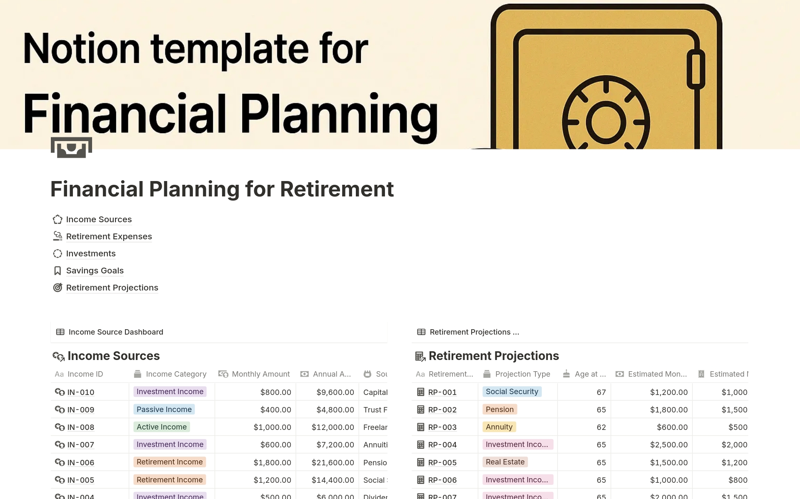The width and height of the screenshot is (800, 499).
Task: Open the IN-010 income record
Action: tap(81, 392)
